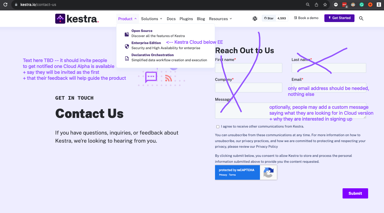This screenshot has width=384, height=213.
Task: Click inside the First name input field
Action: coord(248,68)
